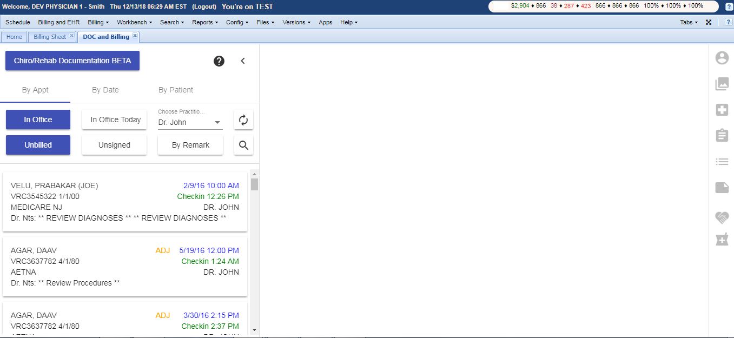Open the Search dropdown menu

pyautogui.click(x=172, y=22)
